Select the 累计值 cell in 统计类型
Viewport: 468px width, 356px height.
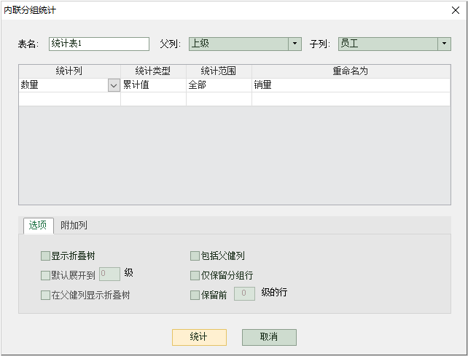[x=153, y=85]
